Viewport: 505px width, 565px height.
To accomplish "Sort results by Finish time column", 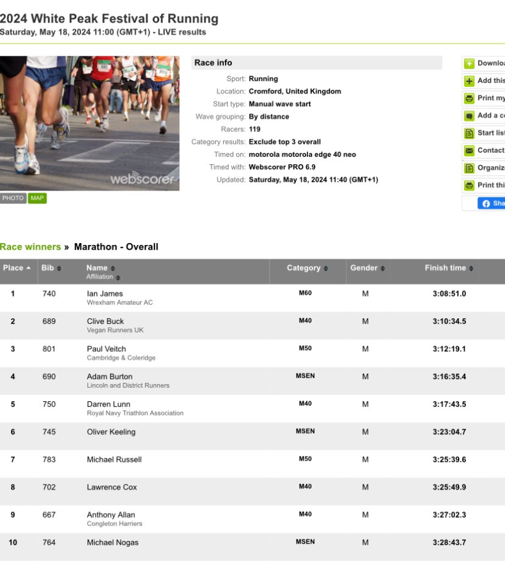I will pyautogui.click(x=449, y=268).
